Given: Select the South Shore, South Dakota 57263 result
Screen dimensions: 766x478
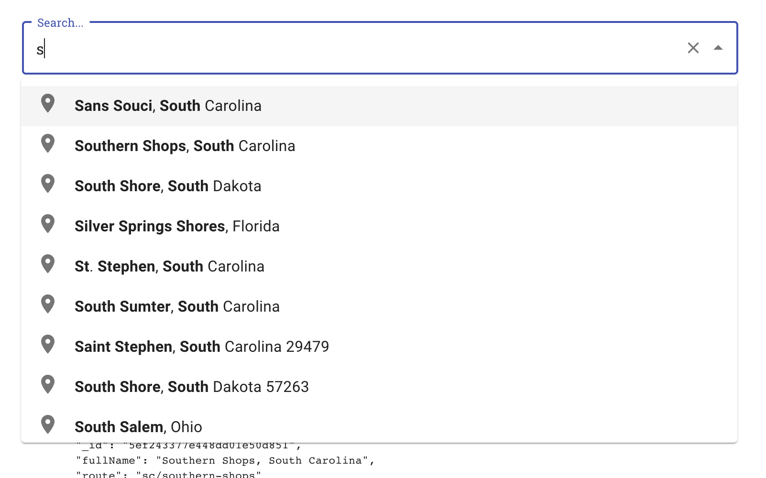Looking at the screenshot, I should tap(191, 386).
